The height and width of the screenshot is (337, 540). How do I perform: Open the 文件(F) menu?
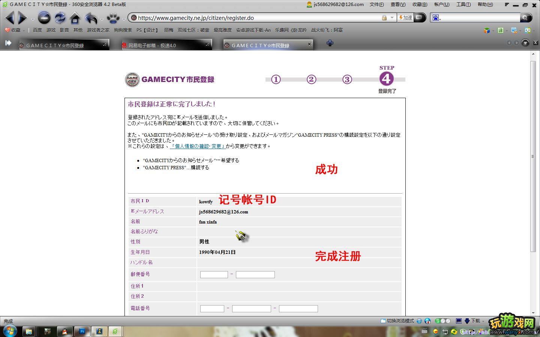[376, 4]
